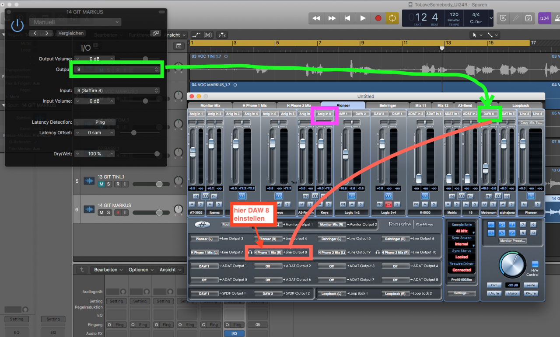Click the Vergleichen compare button
560x337 pixels.
pyautogui.click(x=71, y=33)
